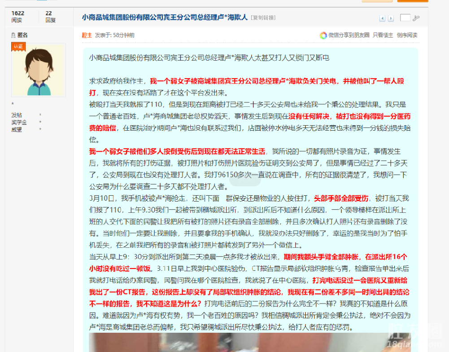Click the solid orange button at top right
449x352 pixels.
[412, 1]
